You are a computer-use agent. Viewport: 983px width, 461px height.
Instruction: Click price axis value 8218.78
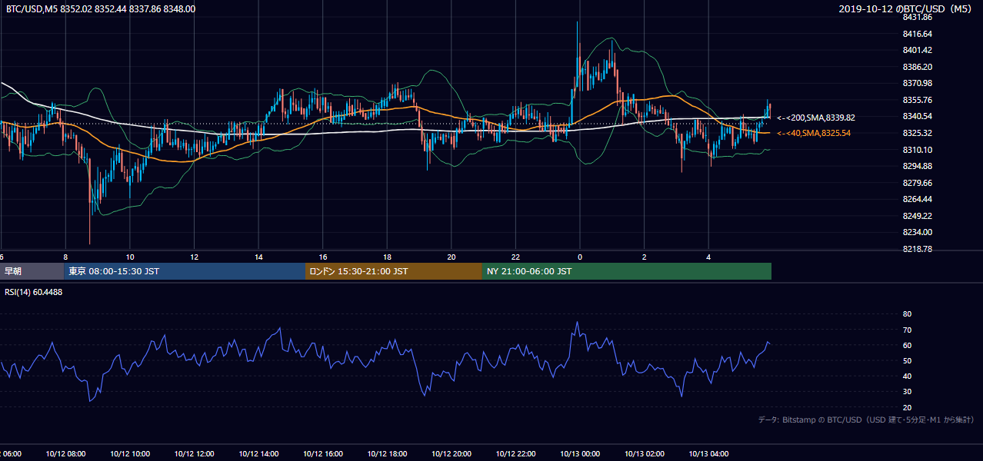[918, 249]
